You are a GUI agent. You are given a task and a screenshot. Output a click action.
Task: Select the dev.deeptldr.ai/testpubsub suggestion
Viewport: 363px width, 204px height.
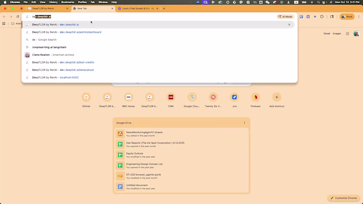point(158,70)
